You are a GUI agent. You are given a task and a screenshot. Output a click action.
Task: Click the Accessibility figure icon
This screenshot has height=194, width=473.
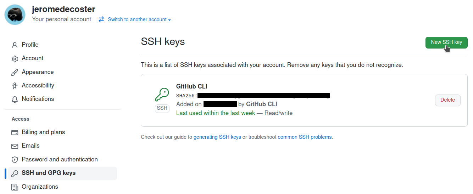coord(15,86)
